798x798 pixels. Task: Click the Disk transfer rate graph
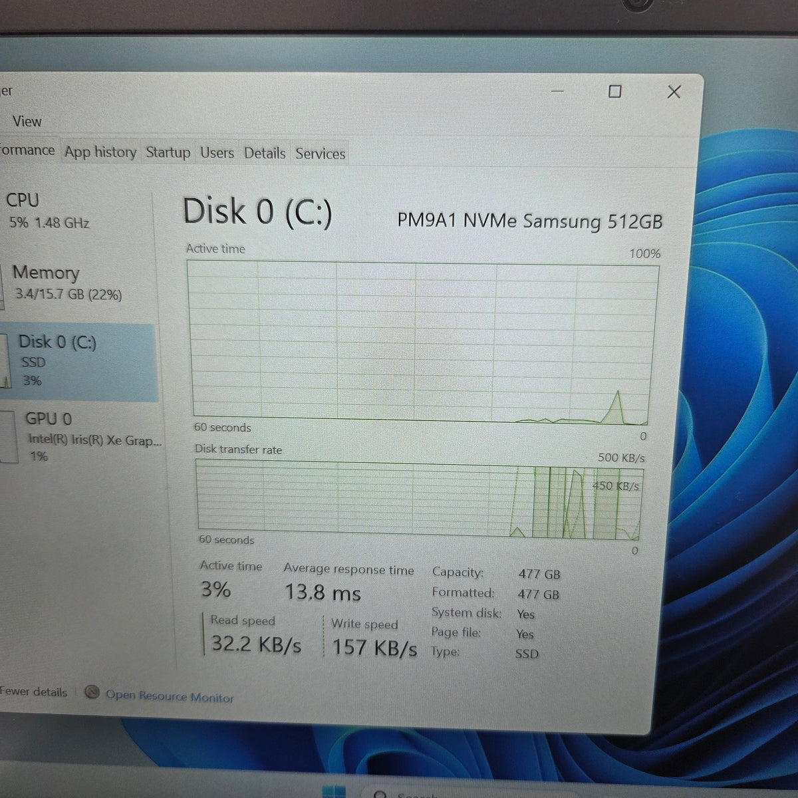coord(419,500)
